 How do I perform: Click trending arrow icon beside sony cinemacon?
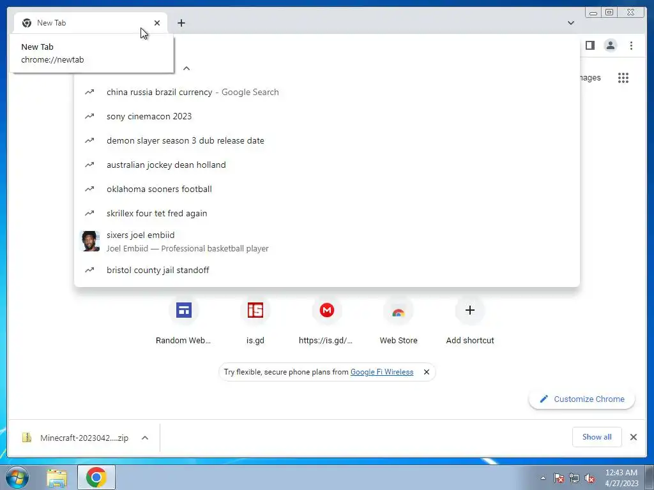89,116
